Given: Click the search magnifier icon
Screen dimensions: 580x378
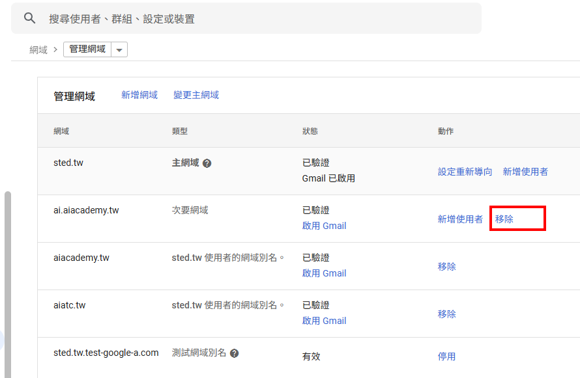Looking at the screenshot, I should click(29, 18).
